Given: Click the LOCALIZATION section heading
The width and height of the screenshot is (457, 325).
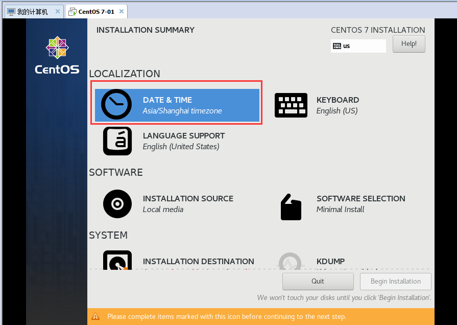Looking at the screenshot, I should (x=125, y=74).
